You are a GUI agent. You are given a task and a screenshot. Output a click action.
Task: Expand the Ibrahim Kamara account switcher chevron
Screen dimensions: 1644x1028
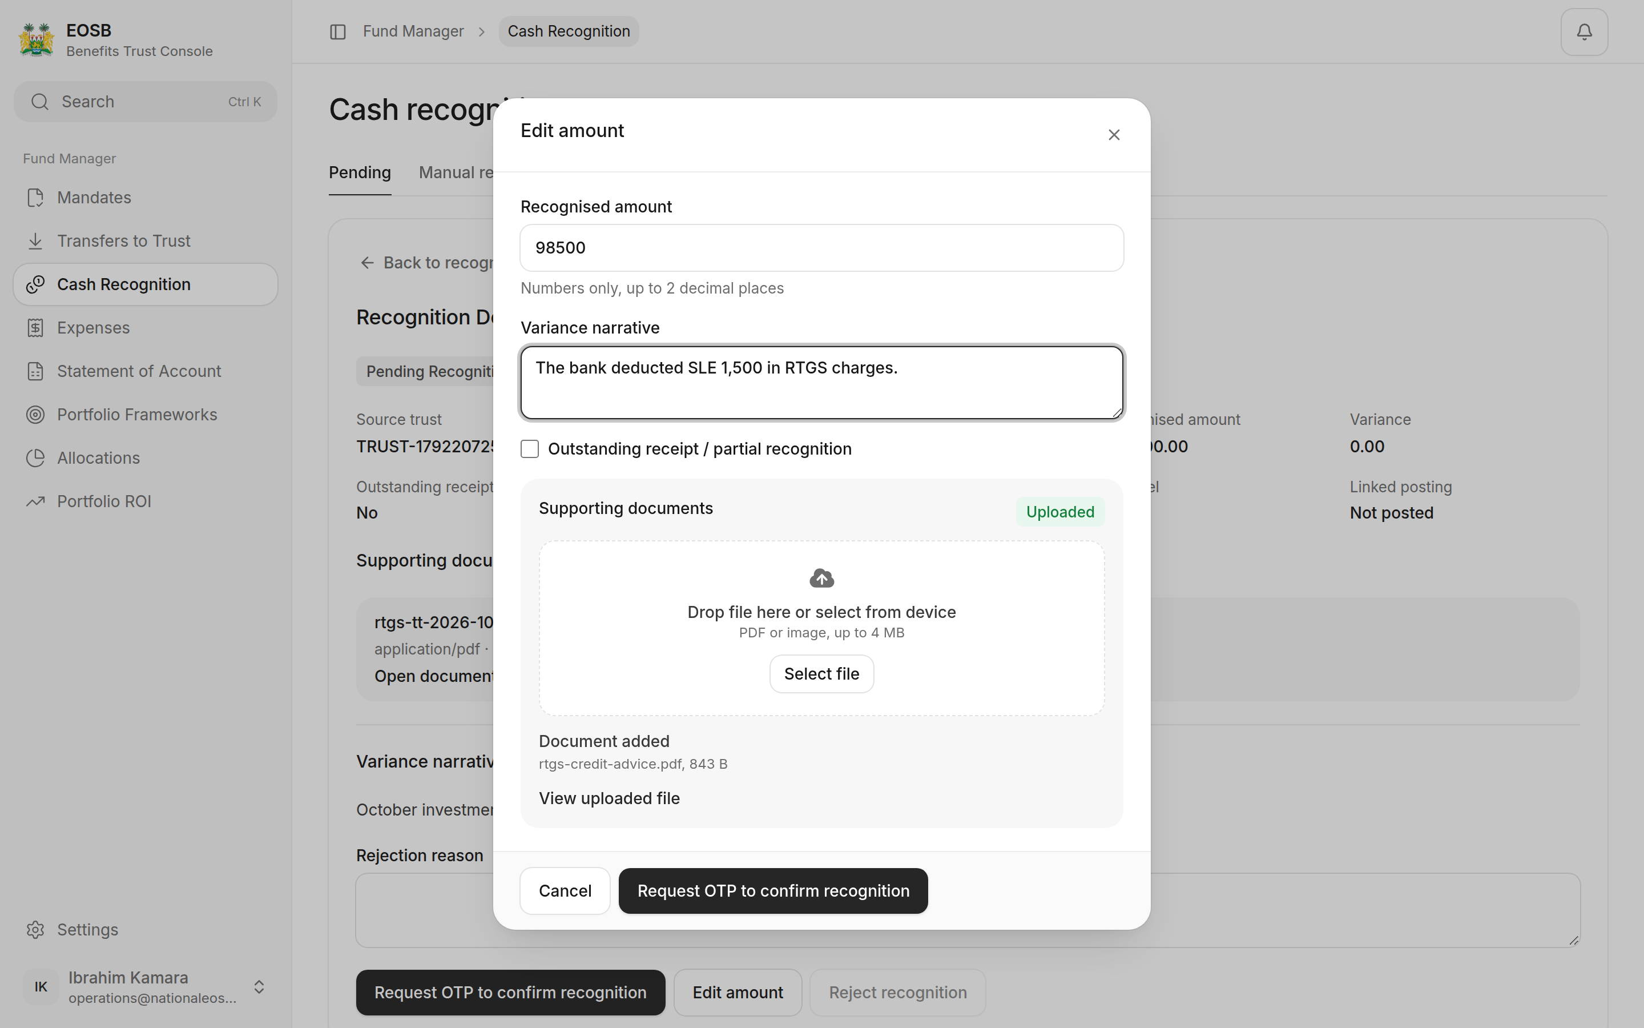click(259, 986)
